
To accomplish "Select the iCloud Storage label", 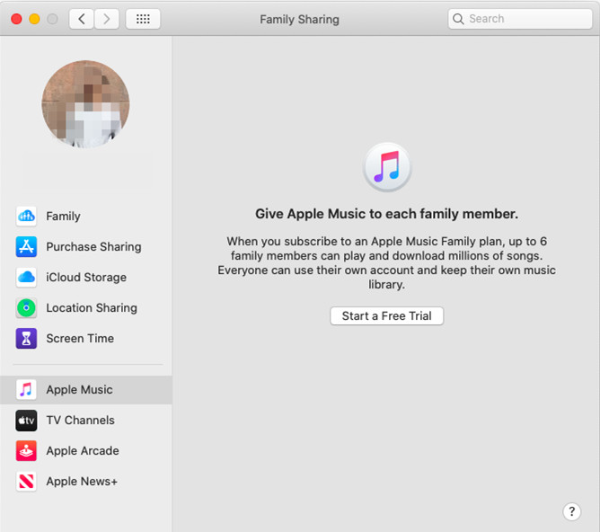I will pyautogui.click(x=86, y=278).
